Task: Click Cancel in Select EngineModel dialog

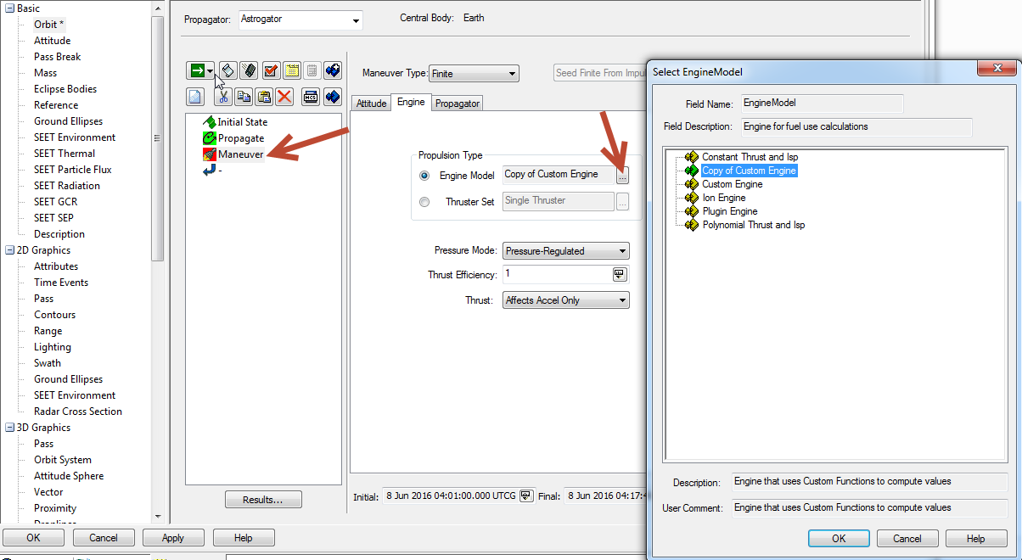Action: coord(907,539)
